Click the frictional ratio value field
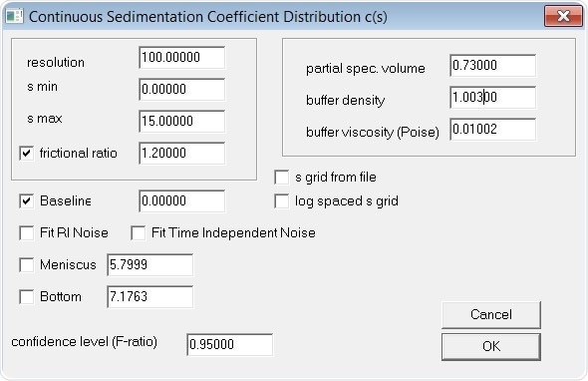This screenshot has width=588, height=381. (x=181, y=154)
